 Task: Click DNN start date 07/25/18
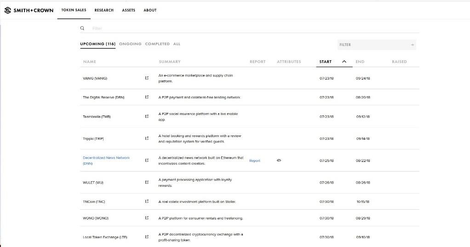point(327,161)
